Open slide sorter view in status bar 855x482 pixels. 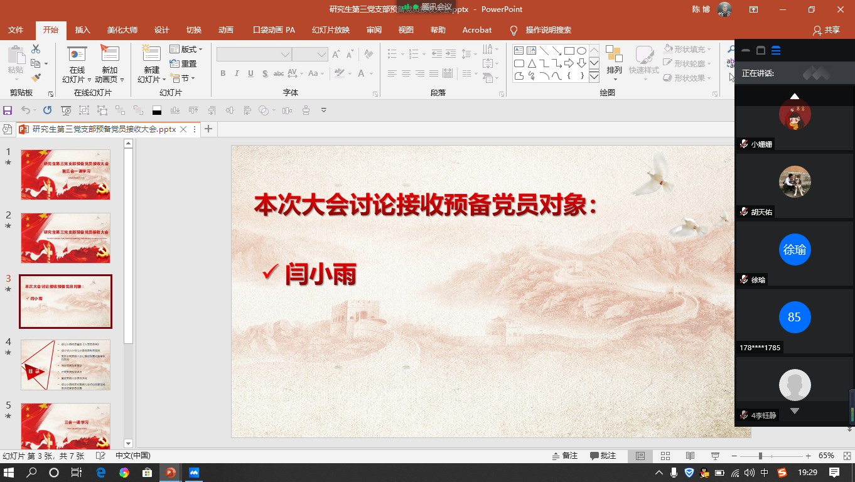[665, 456]
